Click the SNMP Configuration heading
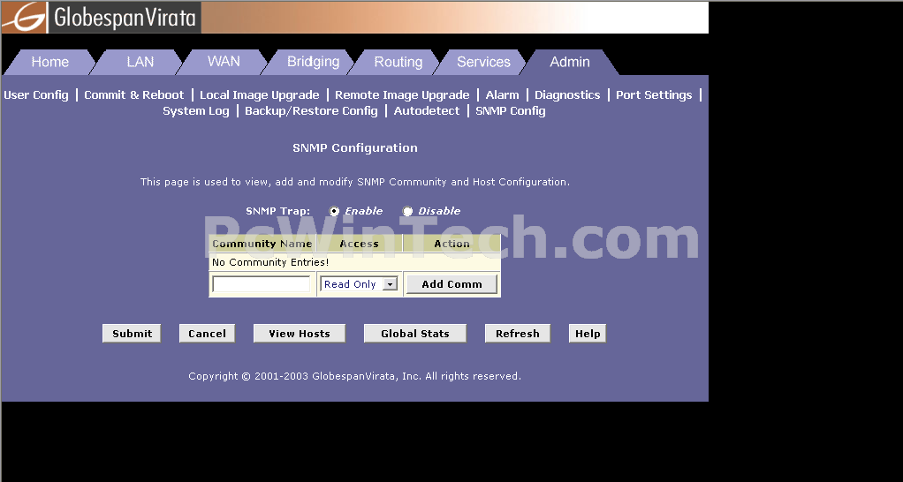The height and width of the screenshot is (482, 903). click(x=355, y=147)
